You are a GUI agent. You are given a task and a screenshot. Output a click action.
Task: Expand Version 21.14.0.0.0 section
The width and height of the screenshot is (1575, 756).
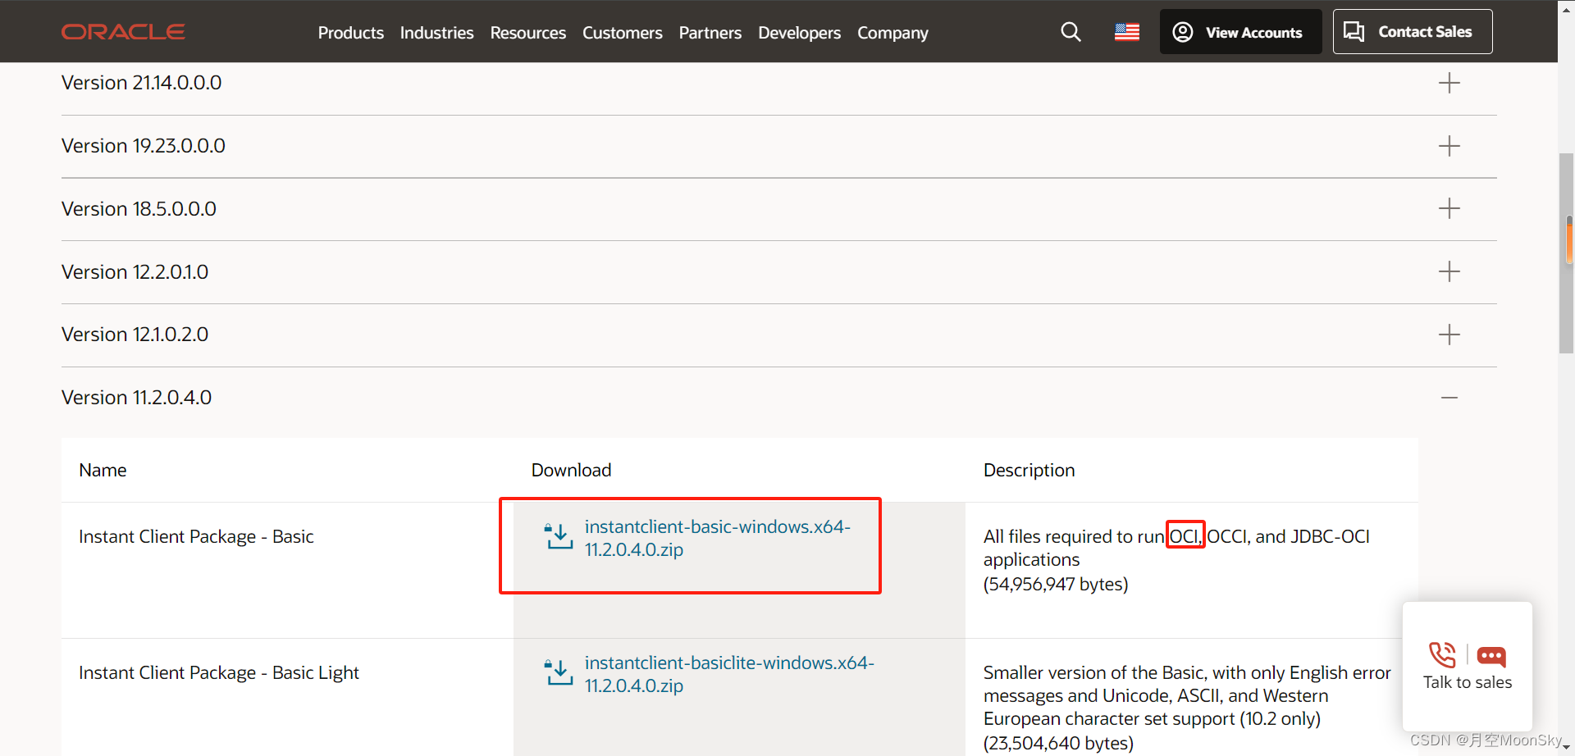pos(1449,83)
